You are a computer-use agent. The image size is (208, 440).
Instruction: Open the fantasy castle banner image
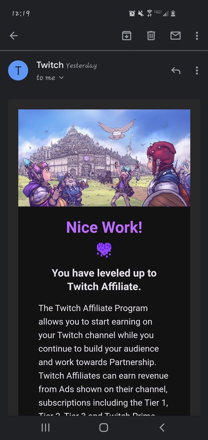(104, 158)
